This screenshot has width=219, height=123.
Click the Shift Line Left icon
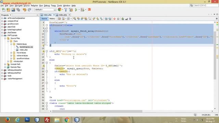pos(106,19)
